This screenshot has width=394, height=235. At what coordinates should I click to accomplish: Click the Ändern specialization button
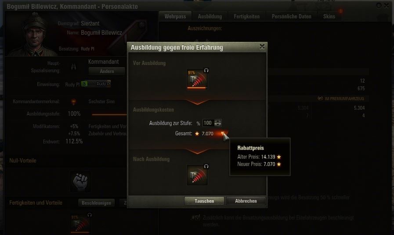coord(107,71)
